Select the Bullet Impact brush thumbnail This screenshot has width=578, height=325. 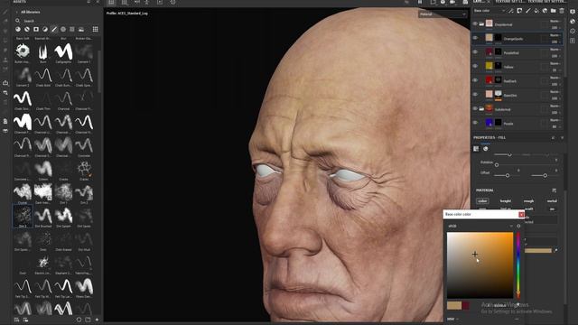click(x=23, y=51)
